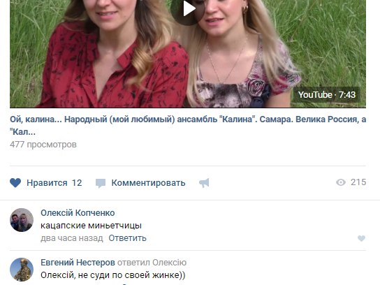This screenshot has width=380, height=285.
Task: Click the YouTube 7:43 duration badge
Action: tap(327, 95)
